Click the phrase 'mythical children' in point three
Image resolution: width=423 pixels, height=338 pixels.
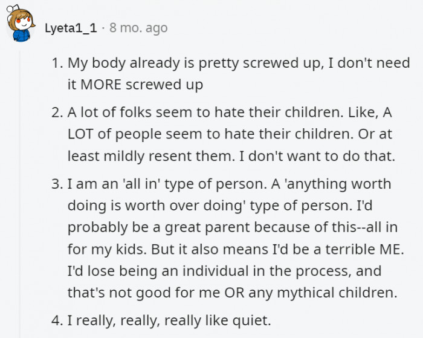(x=337, y=293)
